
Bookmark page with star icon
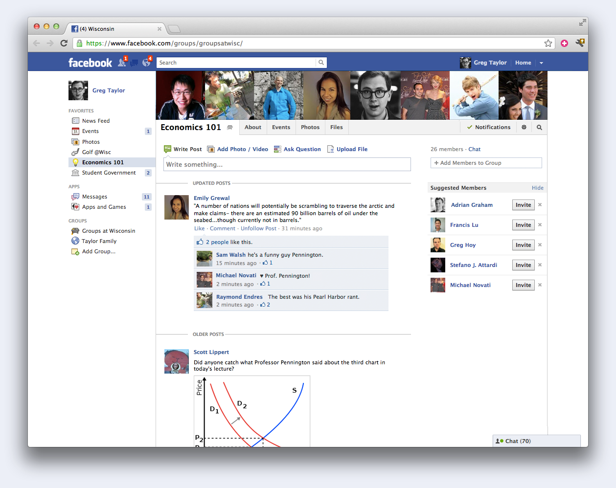[548, 44]
